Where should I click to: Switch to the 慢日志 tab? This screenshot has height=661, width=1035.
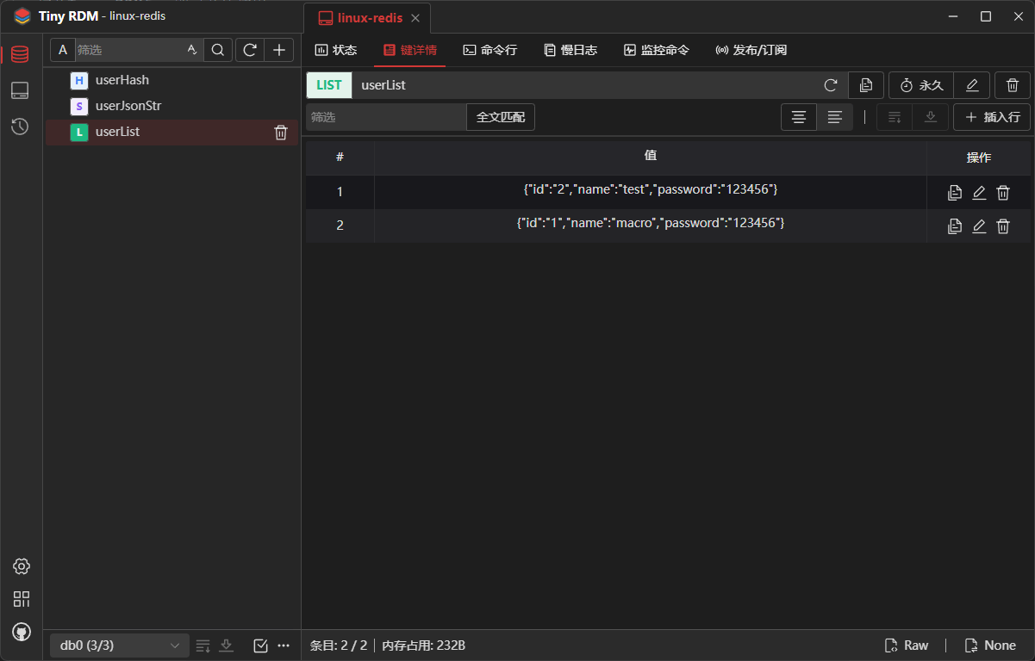[570, 50]
